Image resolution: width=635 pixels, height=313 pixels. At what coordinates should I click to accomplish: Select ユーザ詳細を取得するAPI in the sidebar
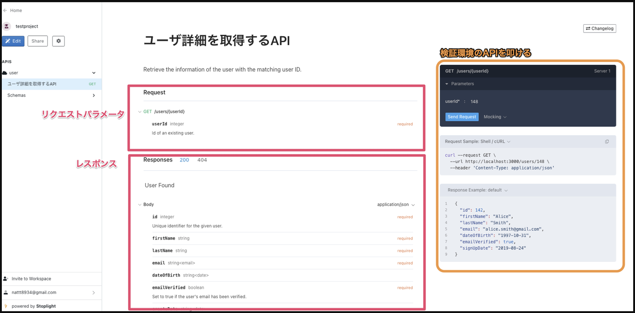pyautogui.click(x=51, y=84)
